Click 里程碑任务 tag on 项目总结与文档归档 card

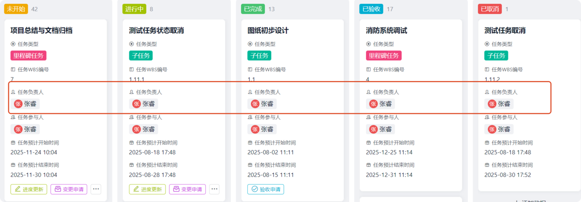29,56
